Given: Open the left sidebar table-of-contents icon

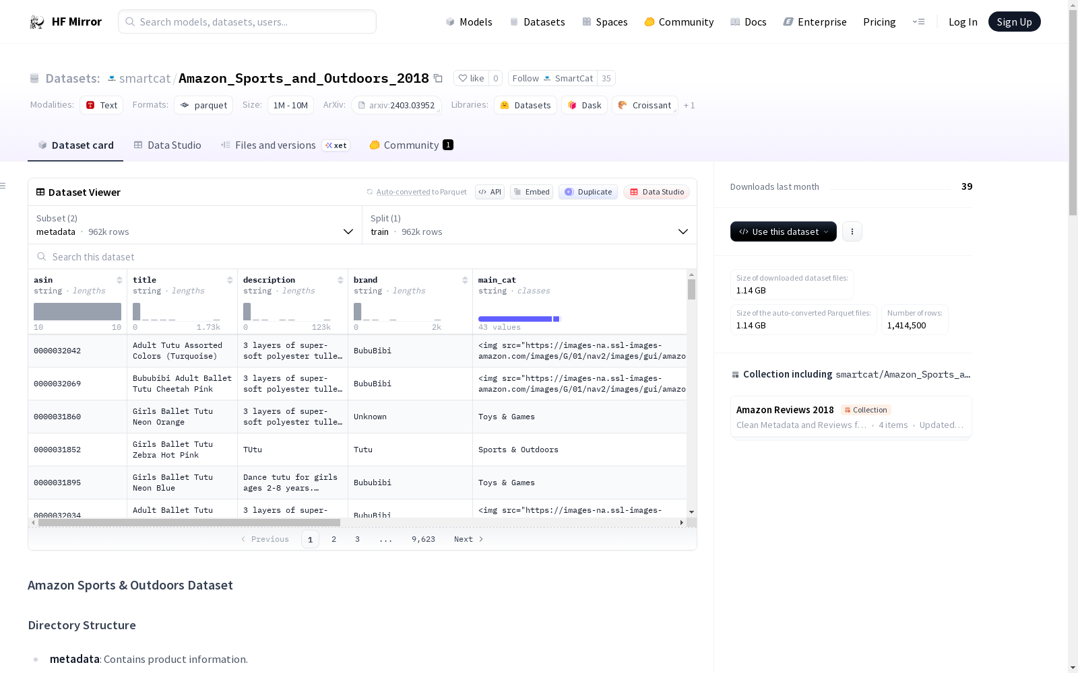Looking at the screenshot, I should (3, 186).
